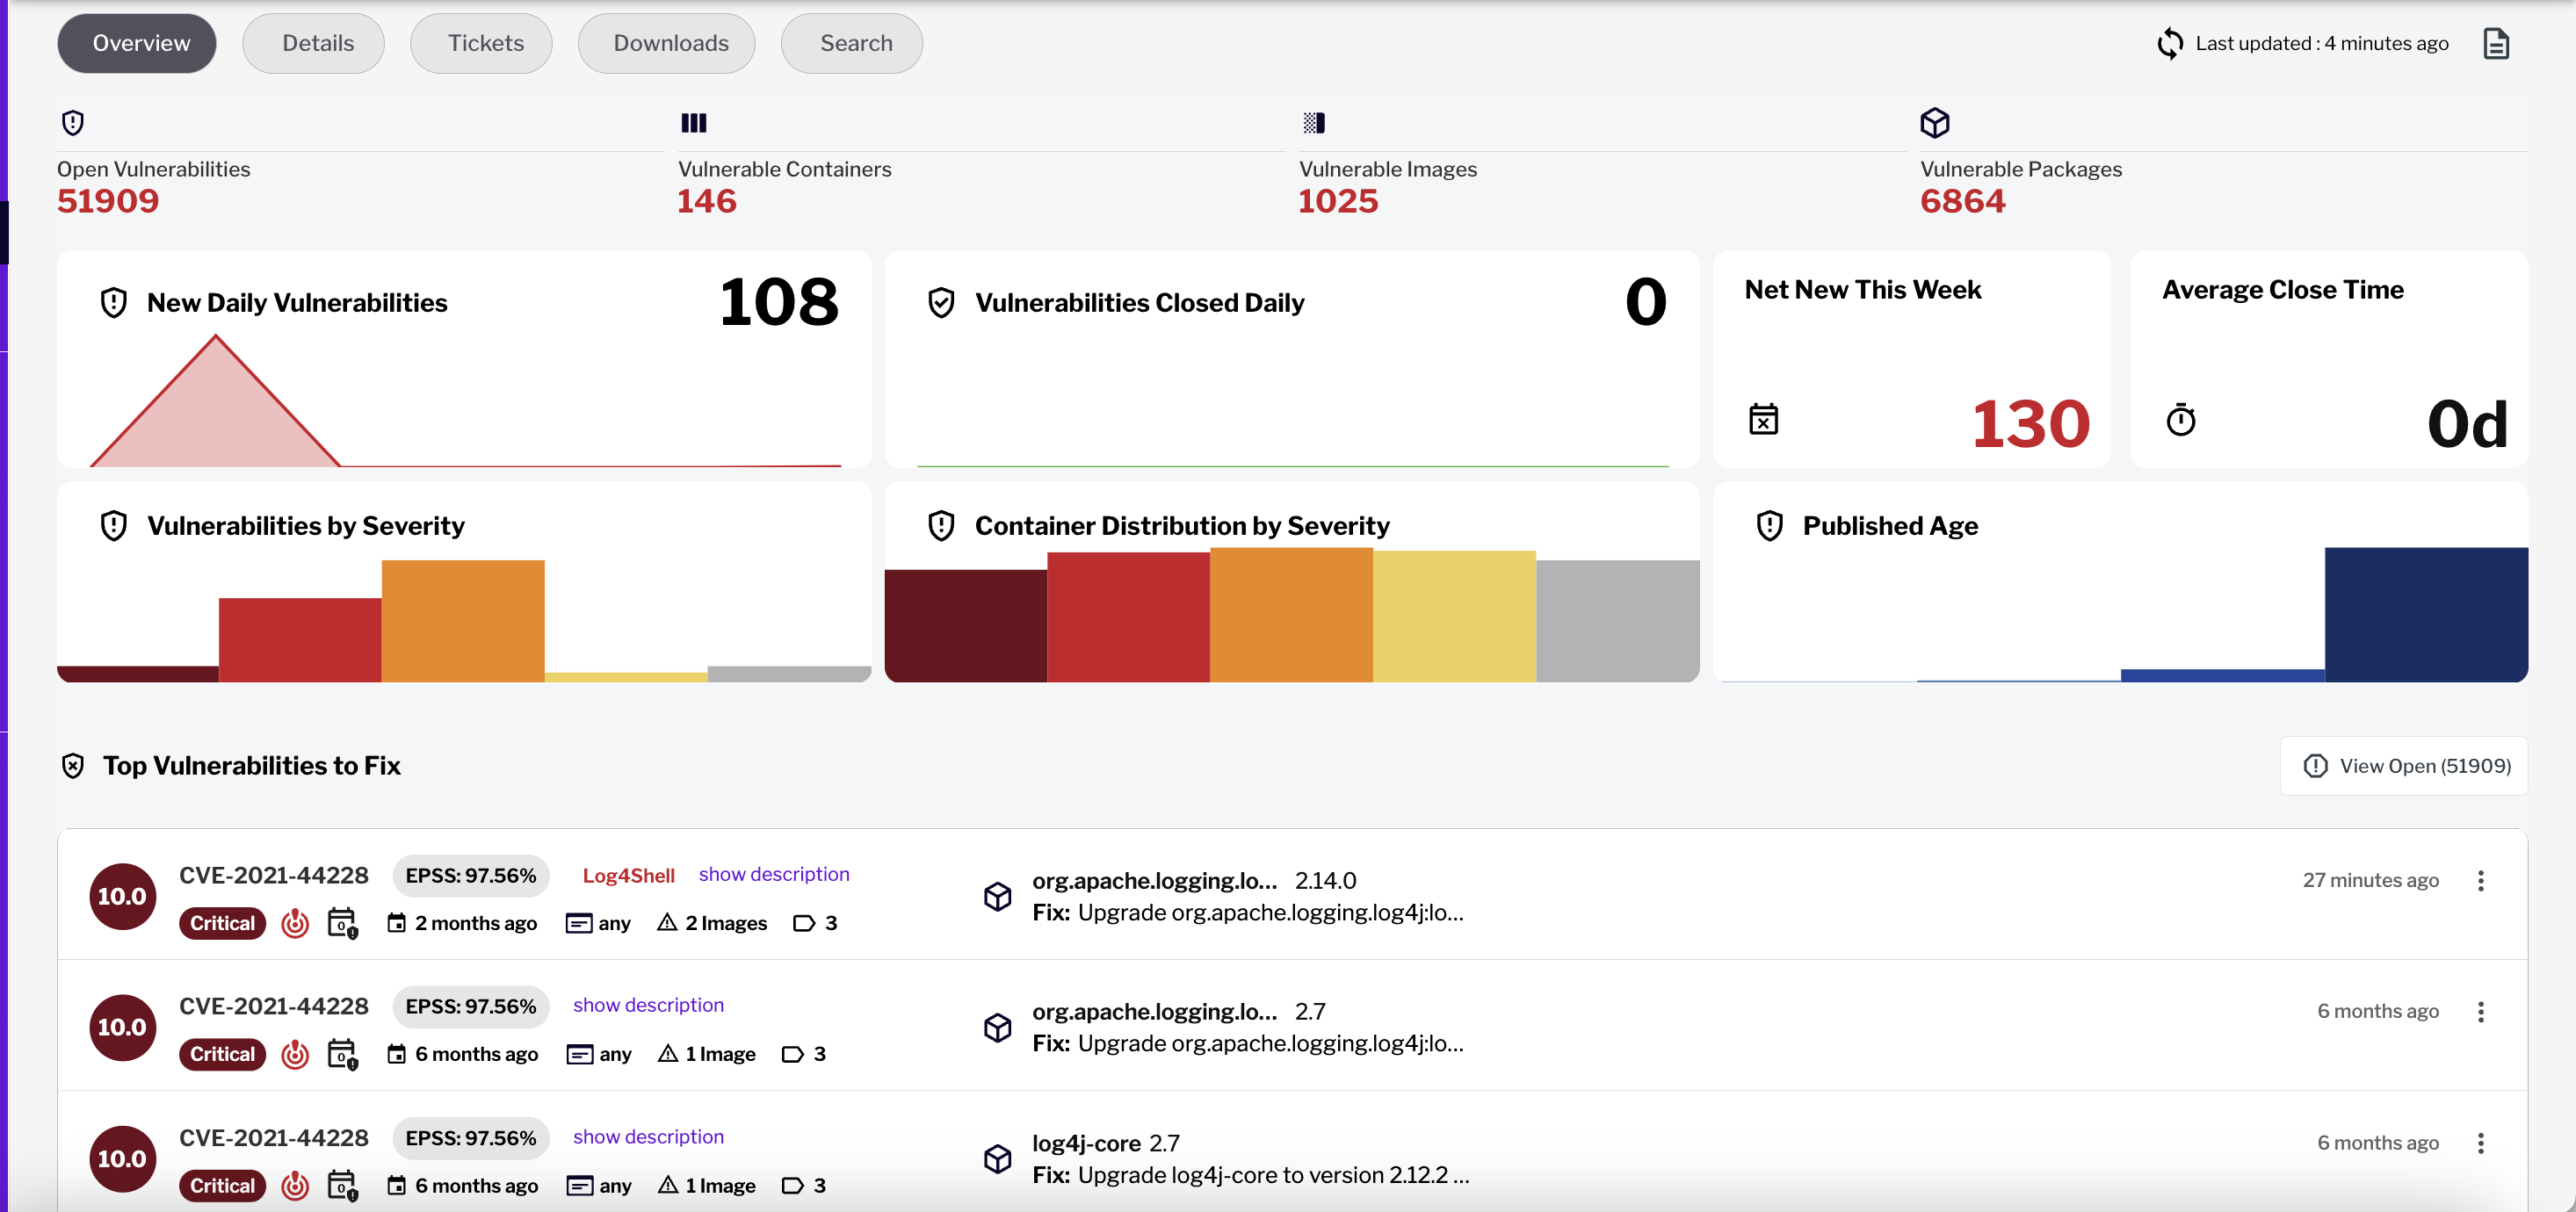Click the calendar alert icon in org.apache 2.7 row
The image size is (2576, 1212).
[x=343, y=1054]
